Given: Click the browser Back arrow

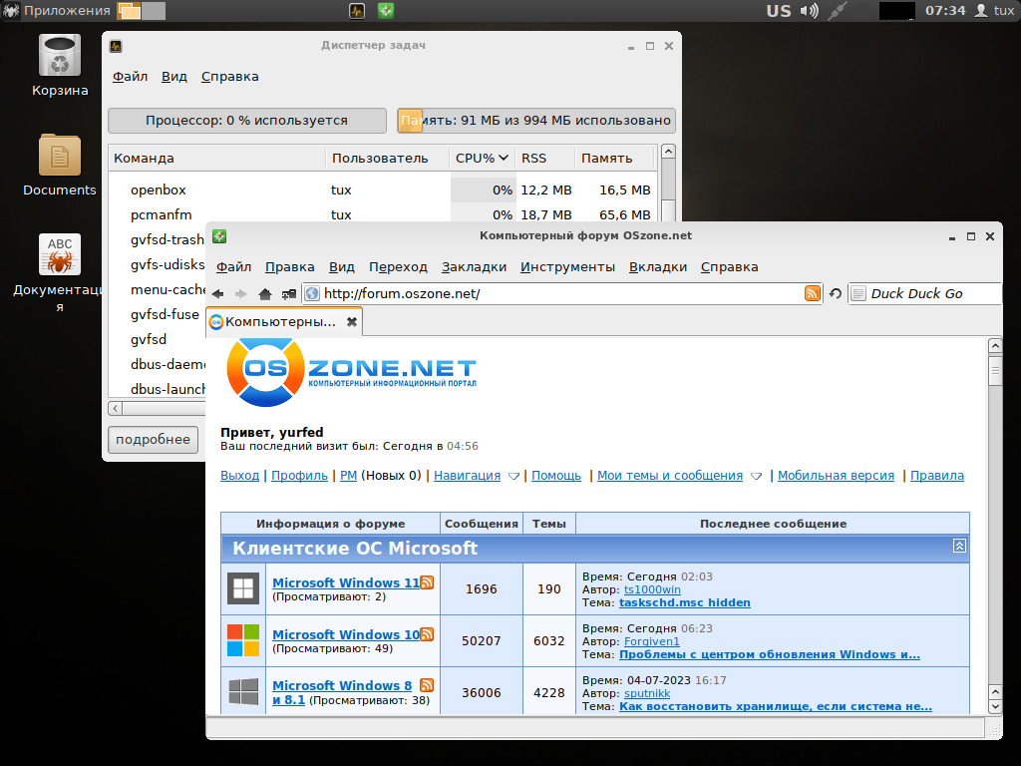Looking at the screenshot, I should (x=218, y=294).
